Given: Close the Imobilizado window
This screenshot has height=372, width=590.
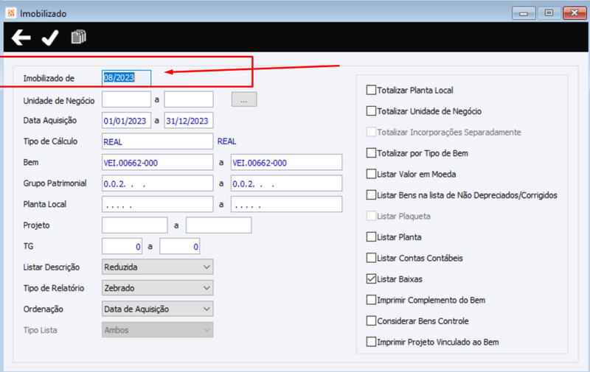Looking at the screenshot, I should (575, 13).
